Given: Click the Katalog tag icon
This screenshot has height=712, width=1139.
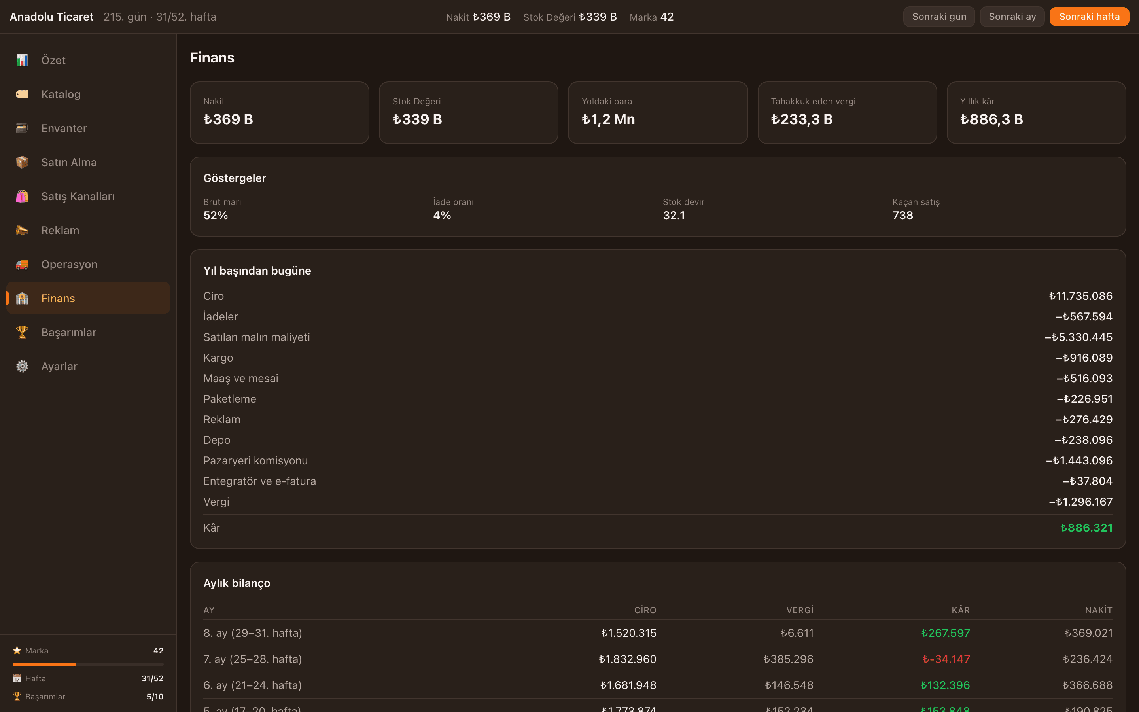Looking at the screenshot, I should coord(22,94).
